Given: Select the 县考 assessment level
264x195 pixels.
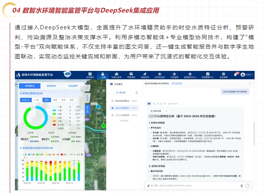Looking at the screenshot, I should [72, 100].
